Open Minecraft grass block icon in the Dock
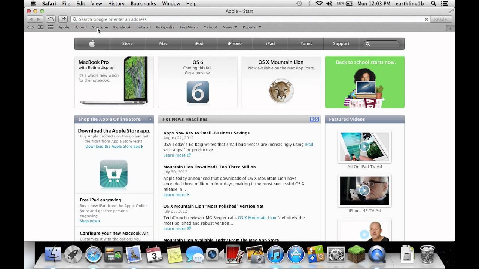 coord(356,255)
